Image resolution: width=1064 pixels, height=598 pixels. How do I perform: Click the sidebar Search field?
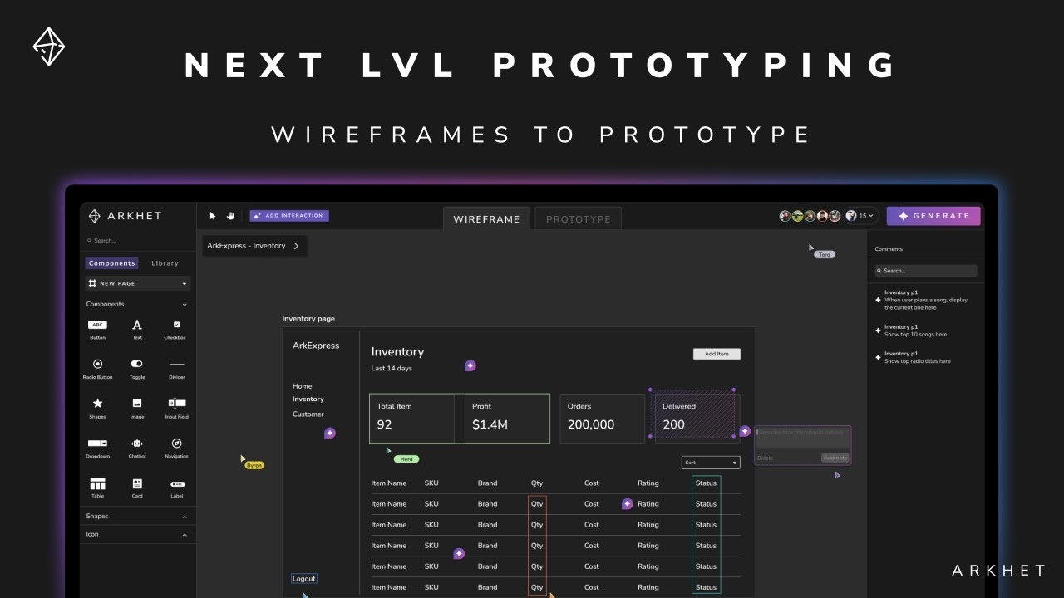tap(137, 241)
